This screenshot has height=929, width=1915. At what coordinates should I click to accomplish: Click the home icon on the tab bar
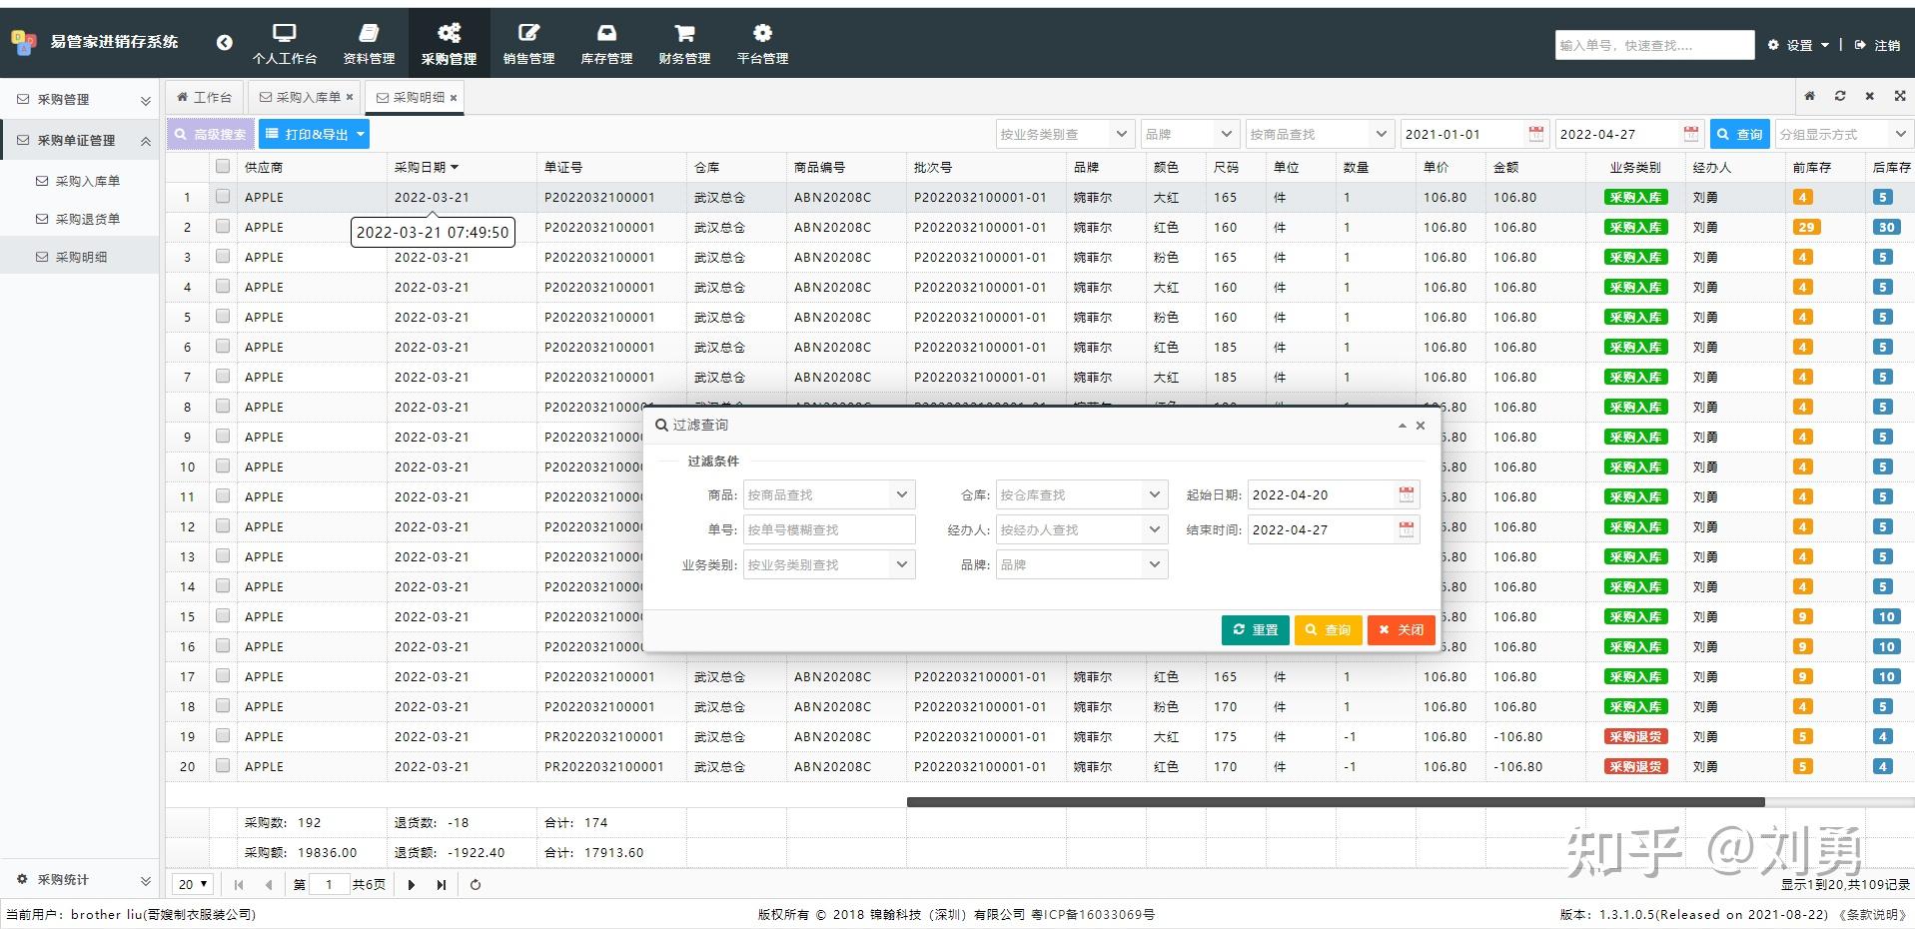tap(1809, 96)
